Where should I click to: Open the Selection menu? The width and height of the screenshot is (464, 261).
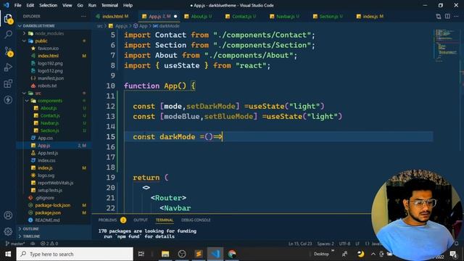(49, 5)
